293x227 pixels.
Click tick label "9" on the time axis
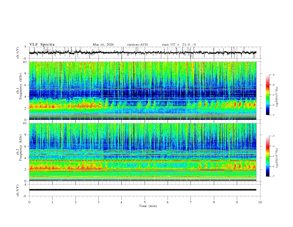[237, 202]
